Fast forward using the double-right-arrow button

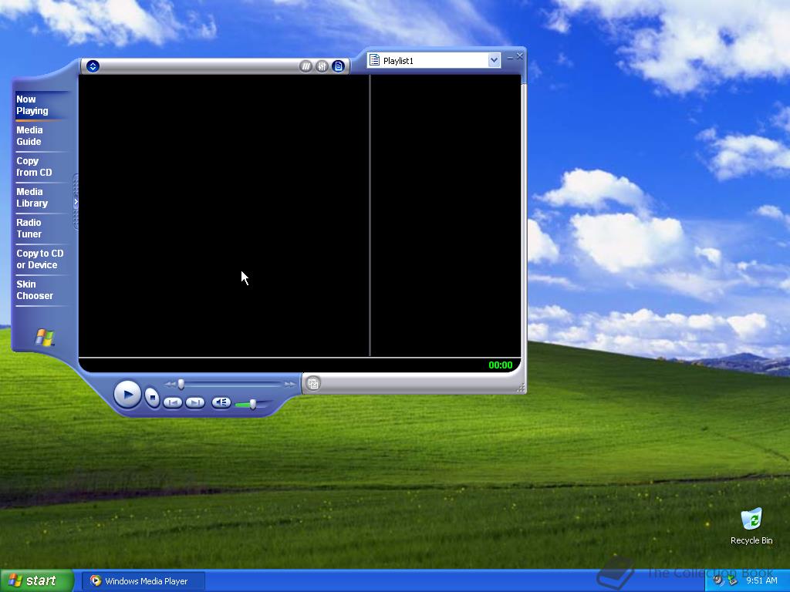[x=289, y=384]
